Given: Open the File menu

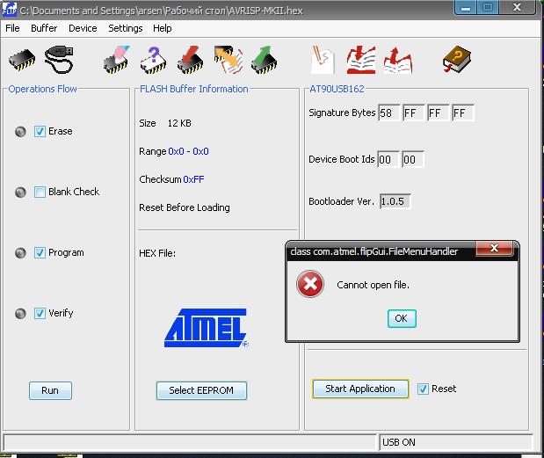Looking at the screenshot, I should (12, 28).
